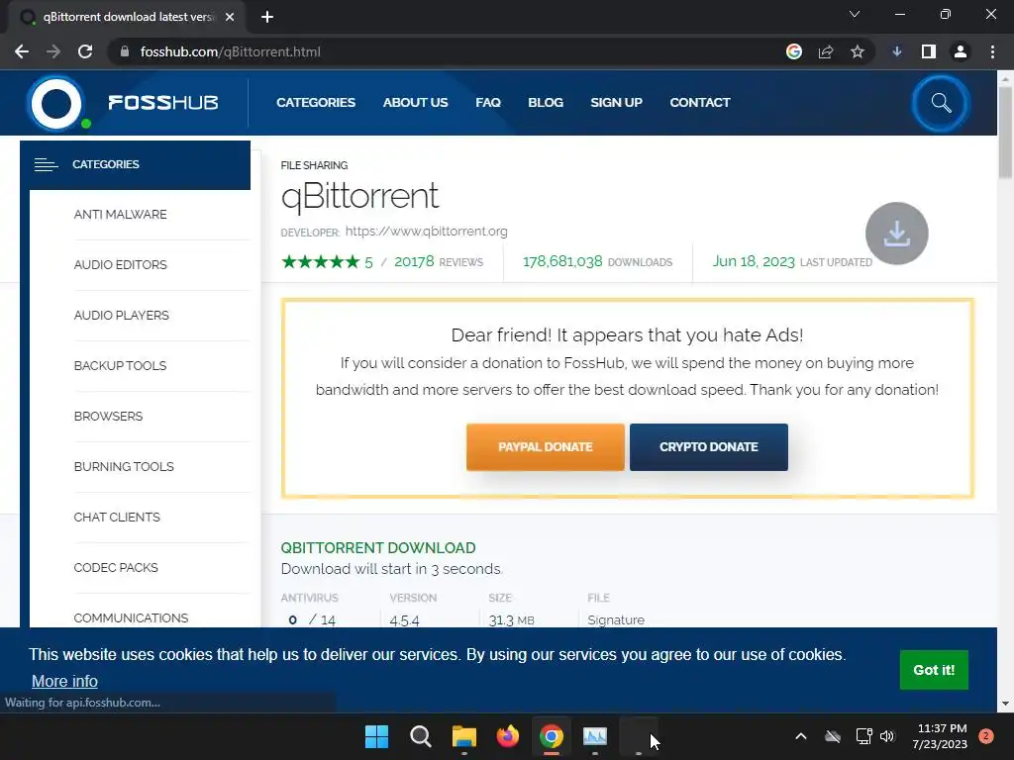Open File Explorer from the taskbar

pyautogui.click(x=463, y=736)
